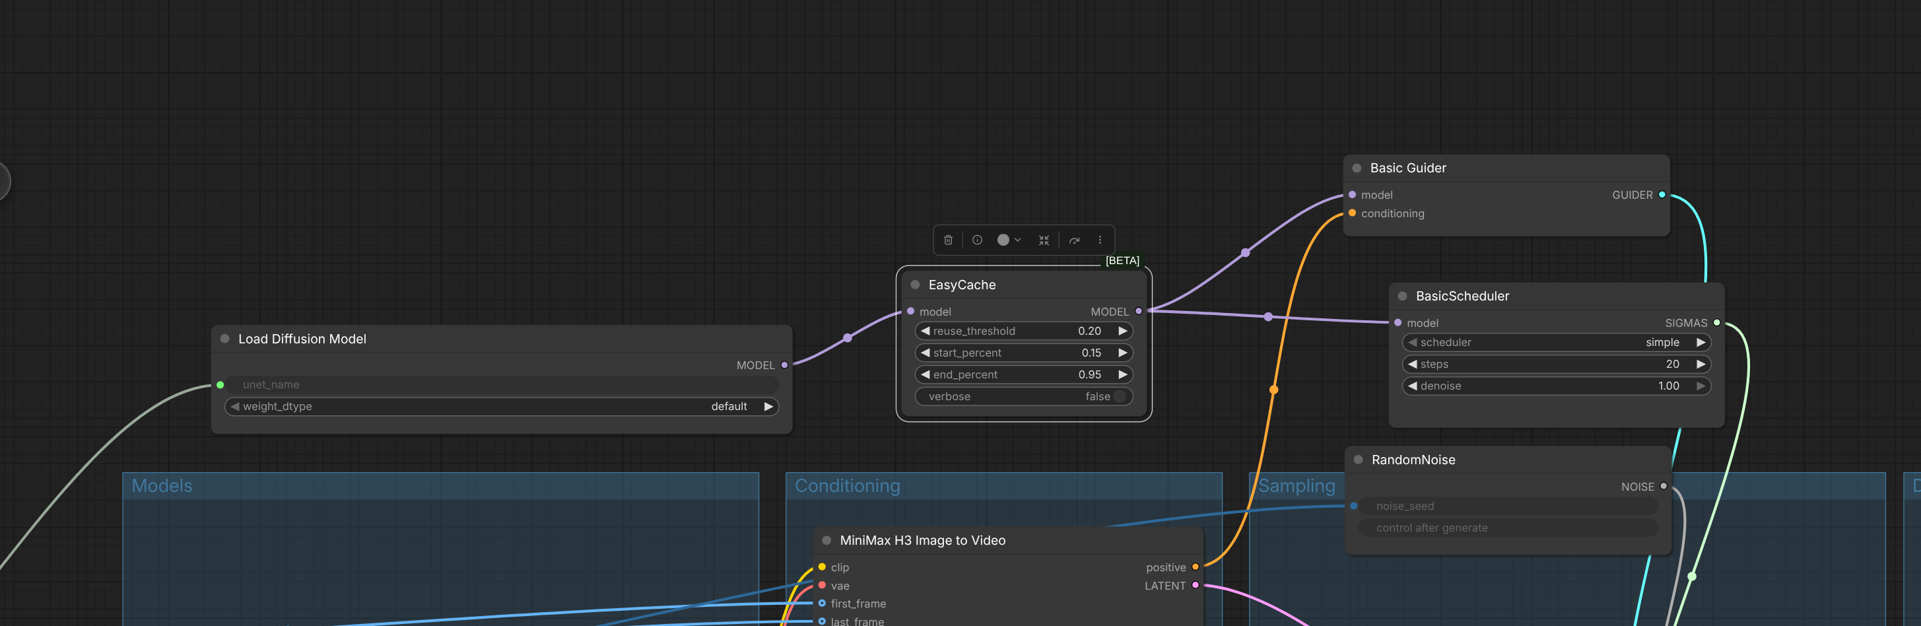
Task: Delete the selected EasyCache node via trash icon
Action: (948, 240)
